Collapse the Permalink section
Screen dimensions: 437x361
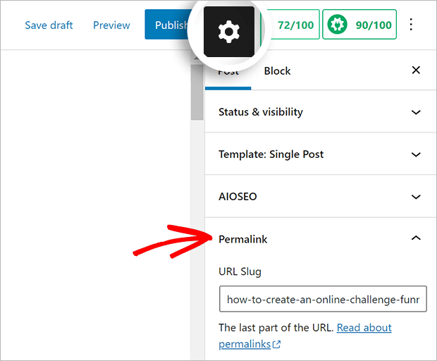click(x=416, y=239)
